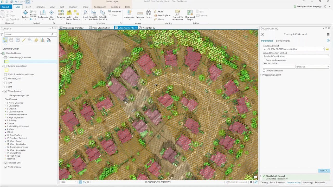The width and height of the screenshot is (333, 187).
Task: Click the Locate tool
Action: 149,15
